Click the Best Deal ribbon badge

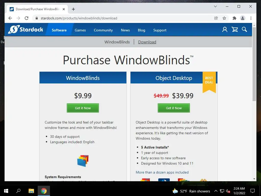coord(209,82)
